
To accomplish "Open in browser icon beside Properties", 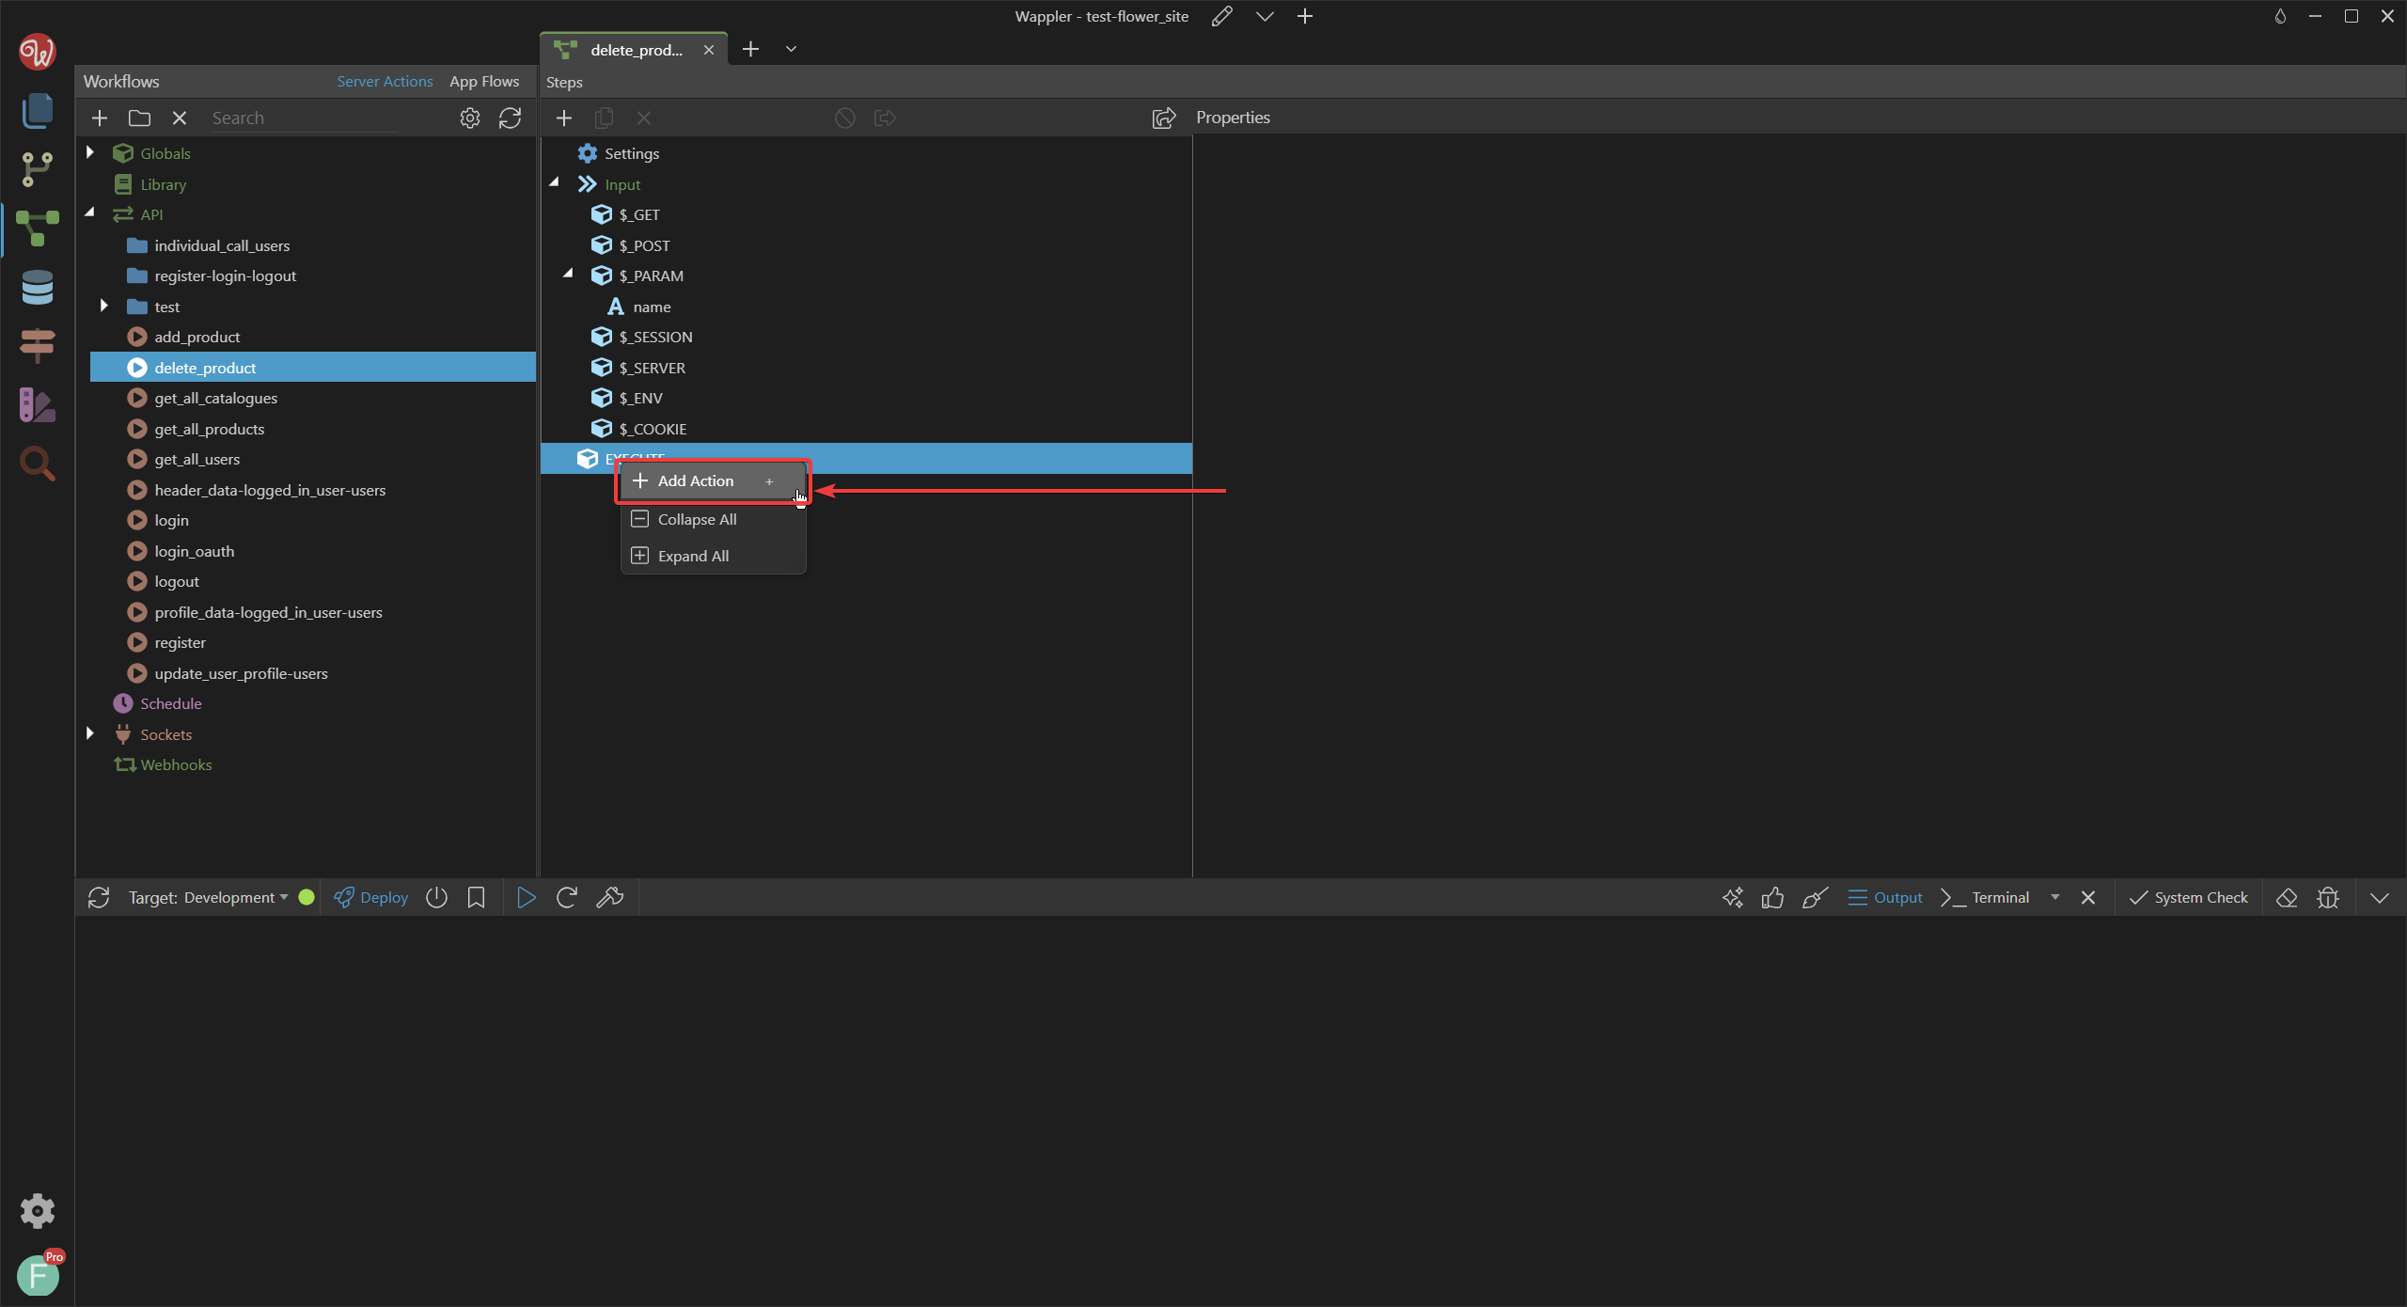I will pyautogui.click(x=1164, y=118).
